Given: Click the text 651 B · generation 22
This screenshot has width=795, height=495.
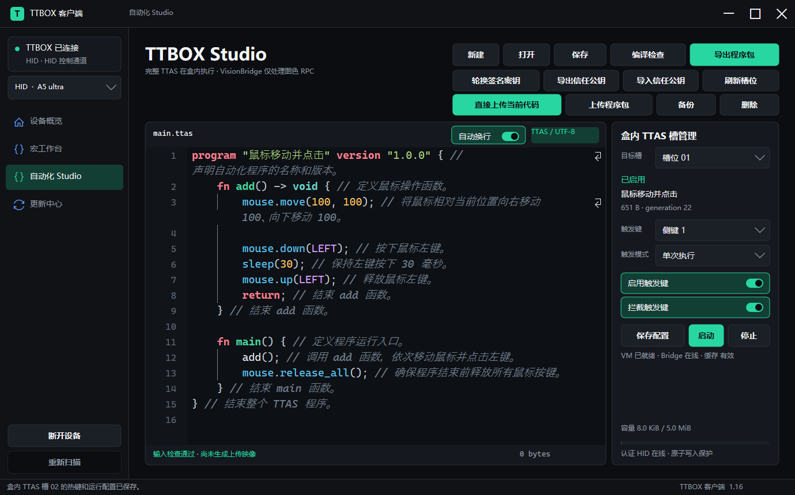Looking at the screenshot, I should click(x=656, y=207).
